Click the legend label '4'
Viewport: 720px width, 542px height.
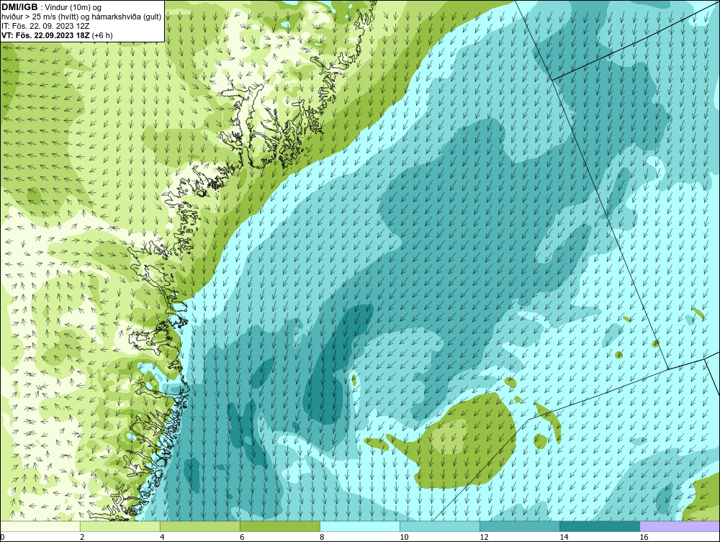tap(162, 537)
